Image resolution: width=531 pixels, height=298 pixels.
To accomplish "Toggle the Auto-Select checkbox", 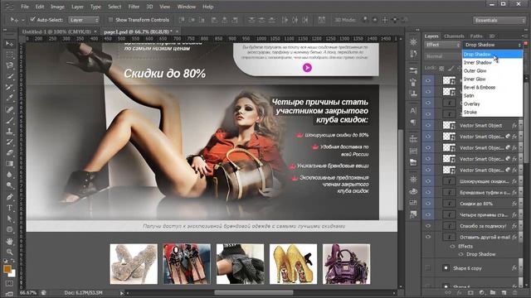I will (x=33, y=20).
